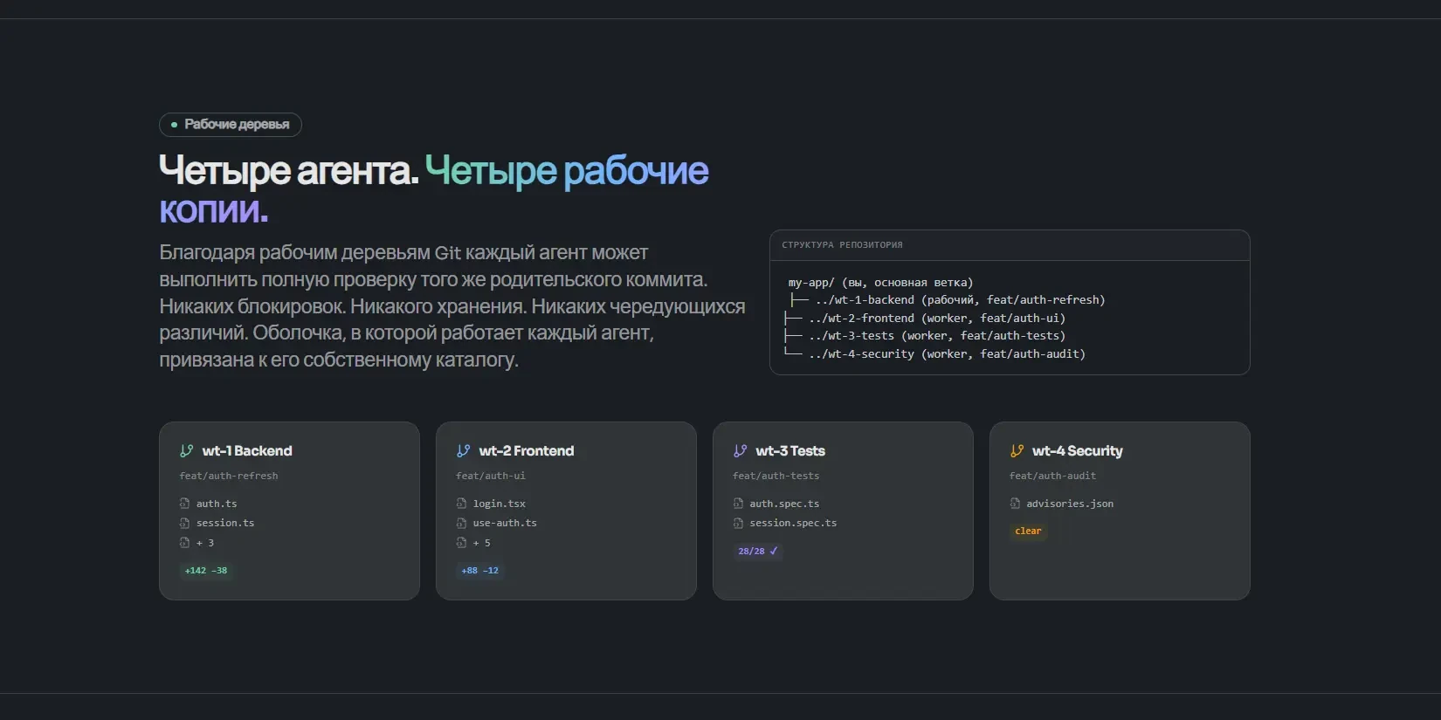This screenshot has height=720, width=1441.
Task: Click the file icon next to '+ 5'
Action: point(461,543)
